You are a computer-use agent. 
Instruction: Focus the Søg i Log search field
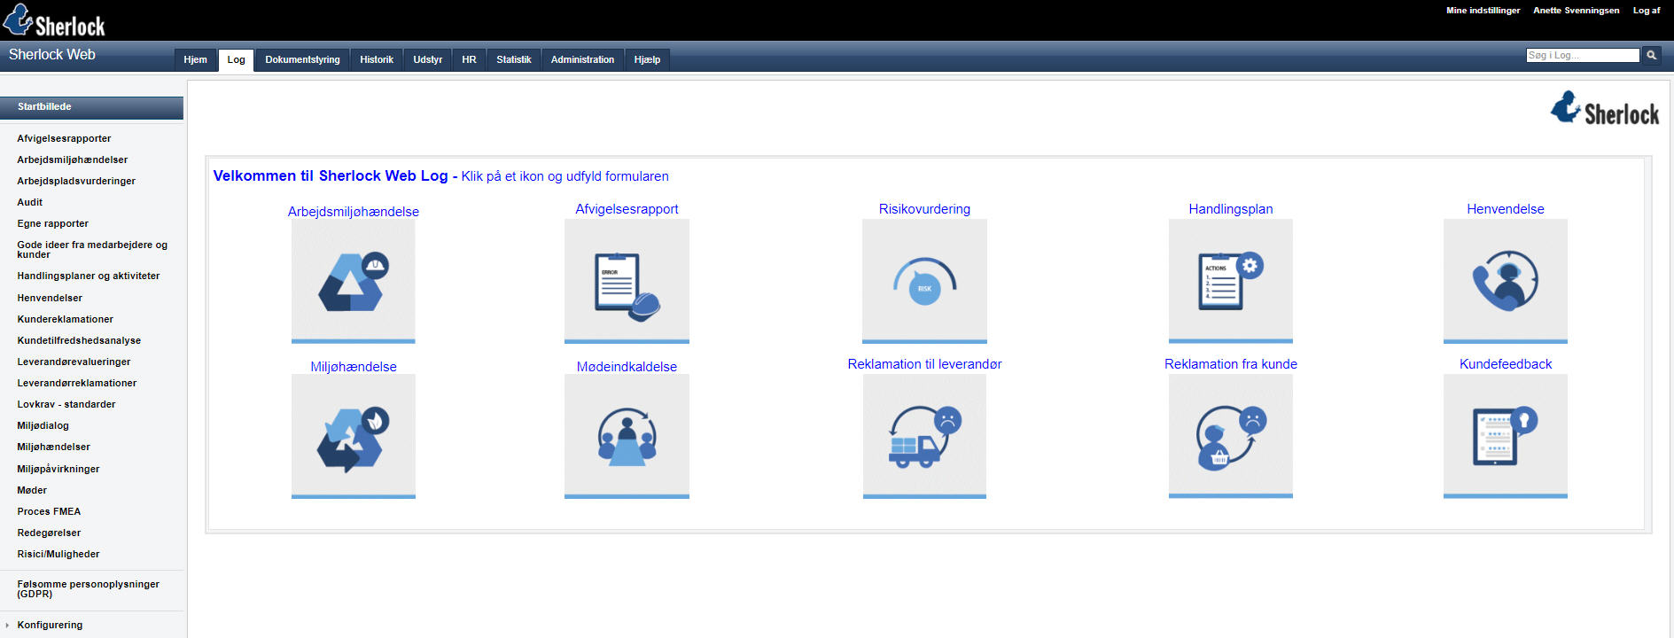pos(1583,55)
